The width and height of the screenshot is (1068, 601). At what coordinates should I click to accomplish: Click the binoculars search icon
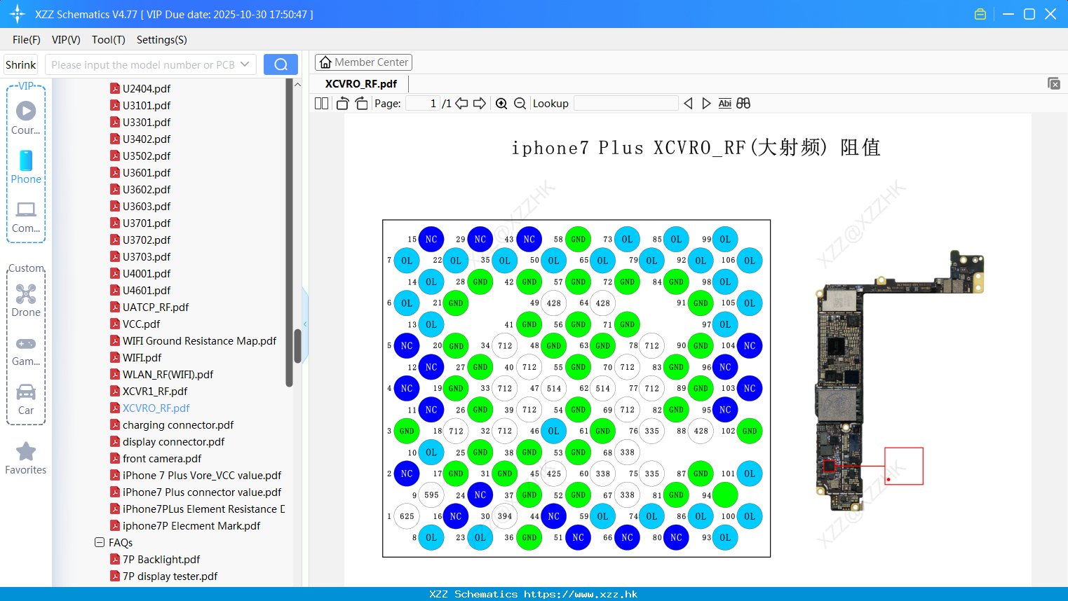click(x=743, y=104)
